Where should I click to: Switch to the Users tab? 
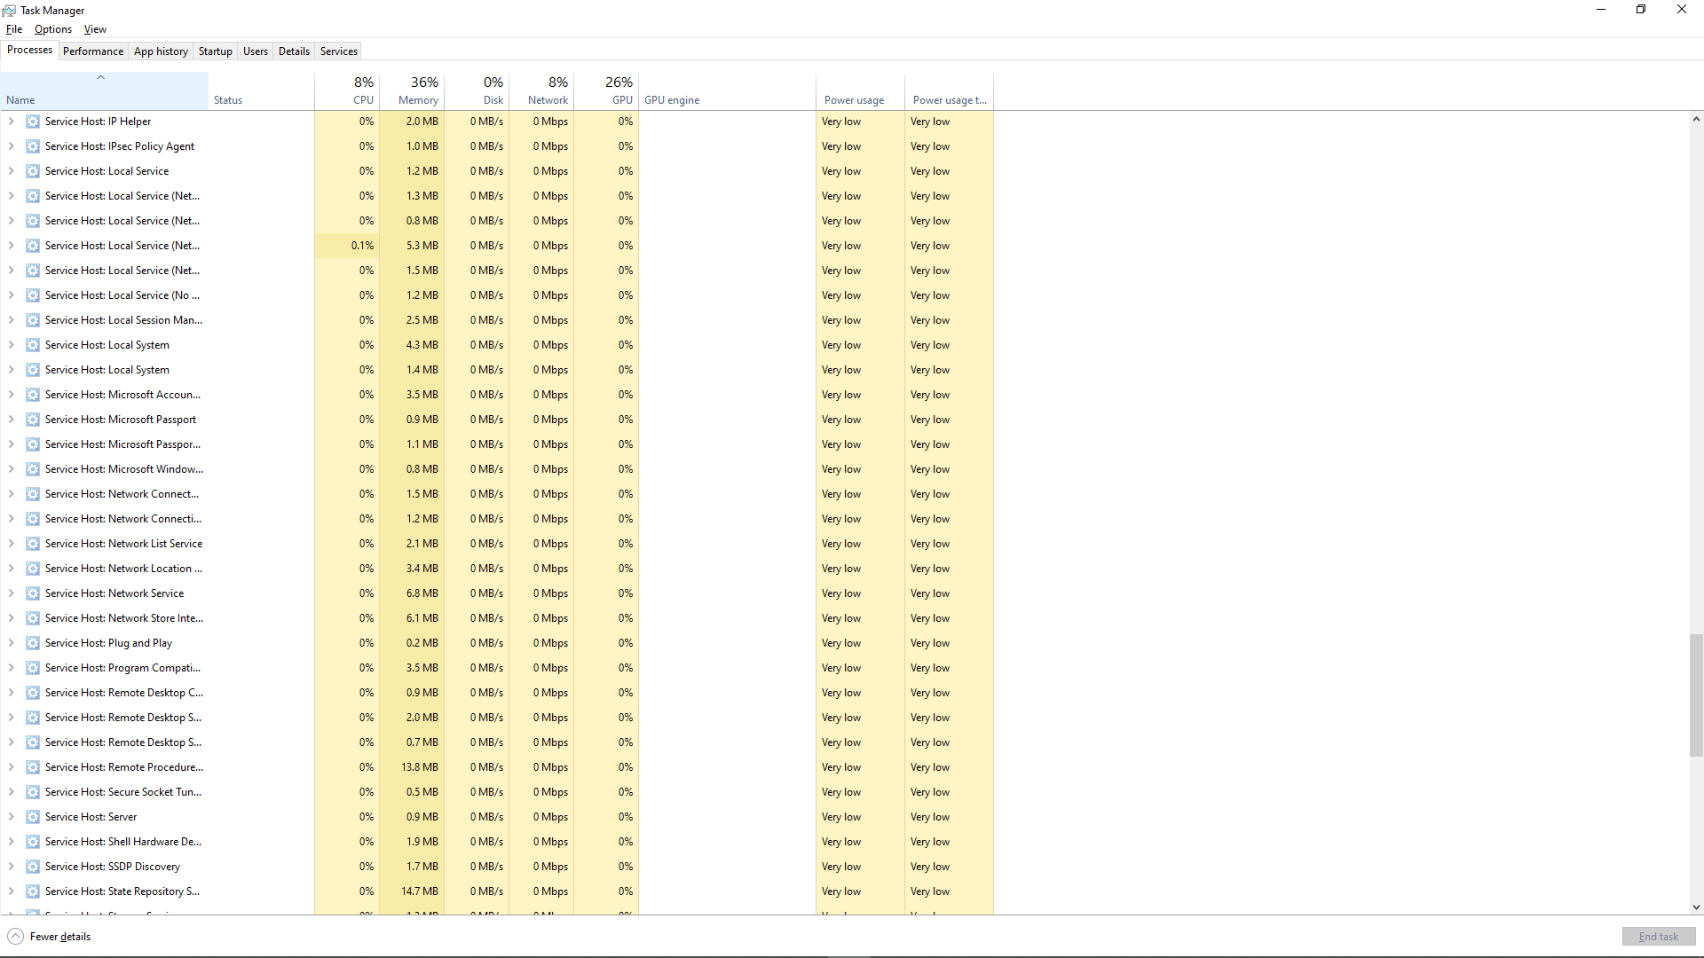256,51
